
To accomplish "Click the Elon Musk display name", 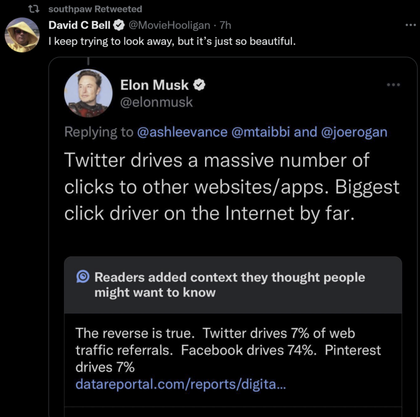I will tap(154, 85).
